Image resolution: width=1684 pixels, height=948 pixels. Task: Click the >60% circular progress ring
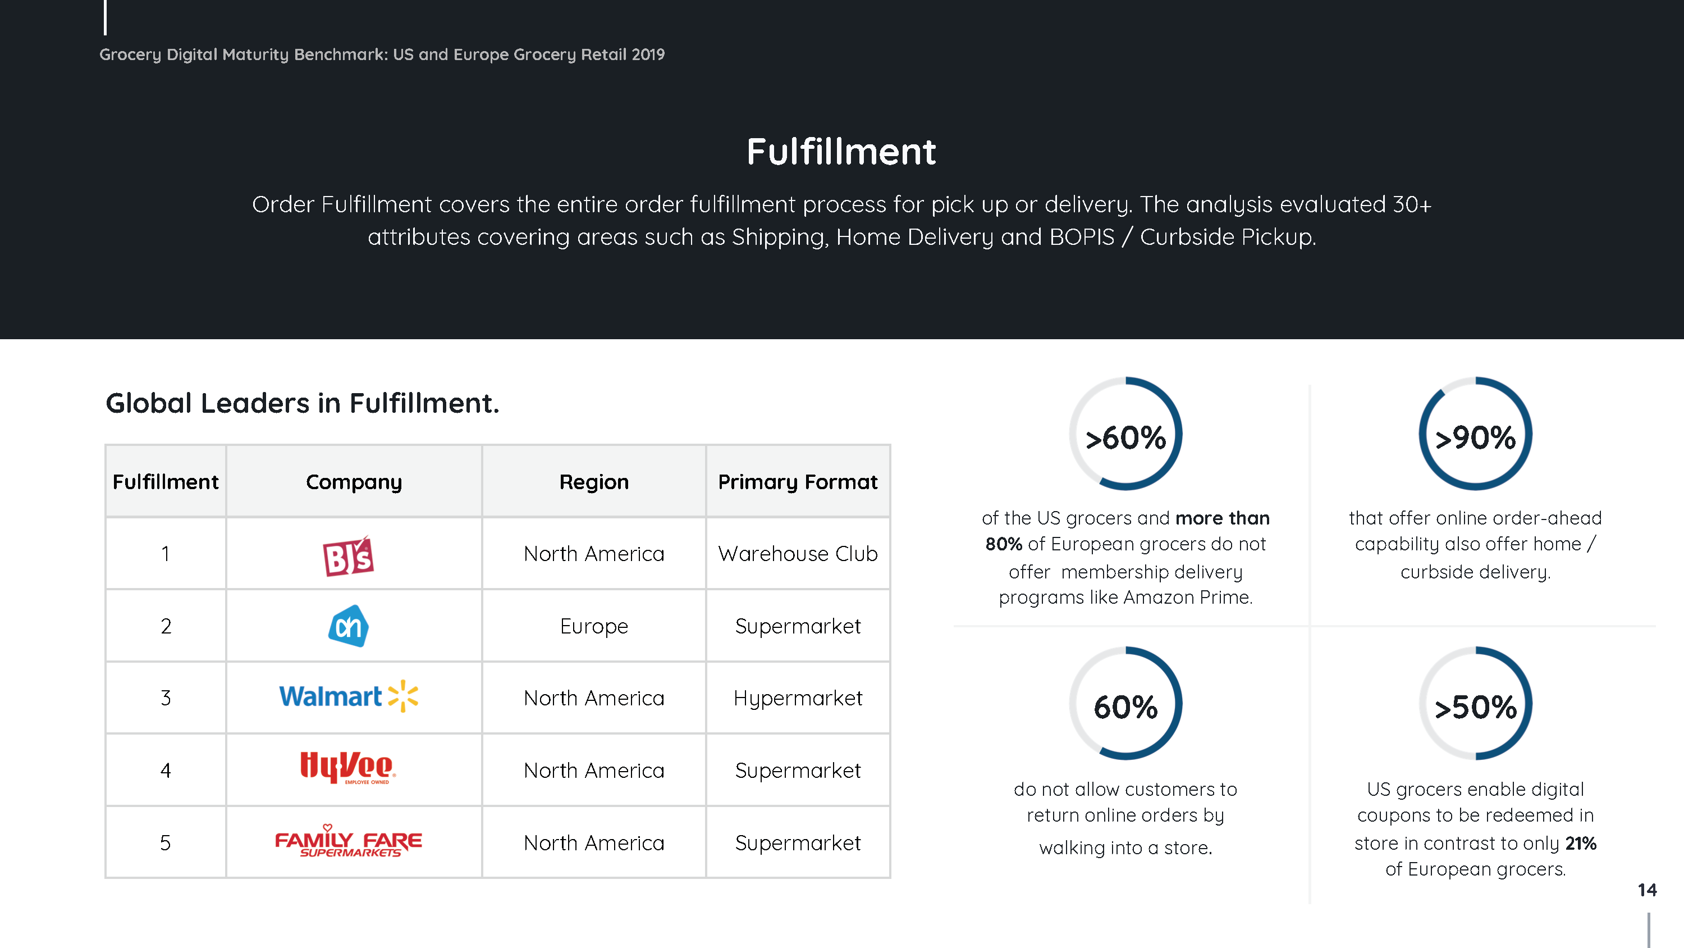(x=1125, y=434)
